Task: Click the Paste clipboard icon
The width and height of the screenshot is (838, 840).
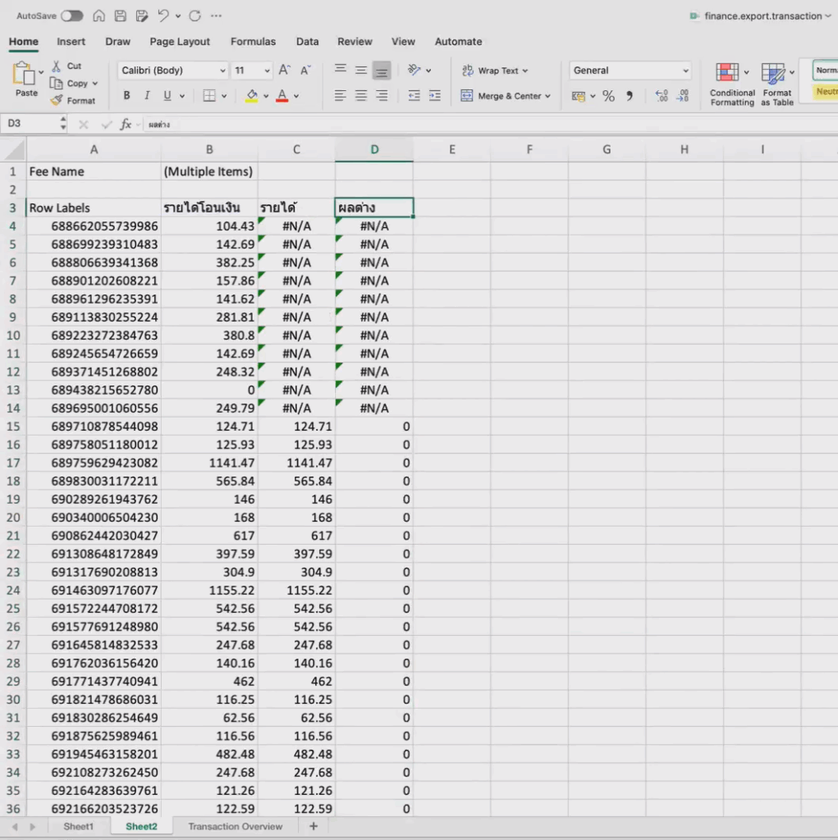Action: pyautogui.click(x=24, y=75)
